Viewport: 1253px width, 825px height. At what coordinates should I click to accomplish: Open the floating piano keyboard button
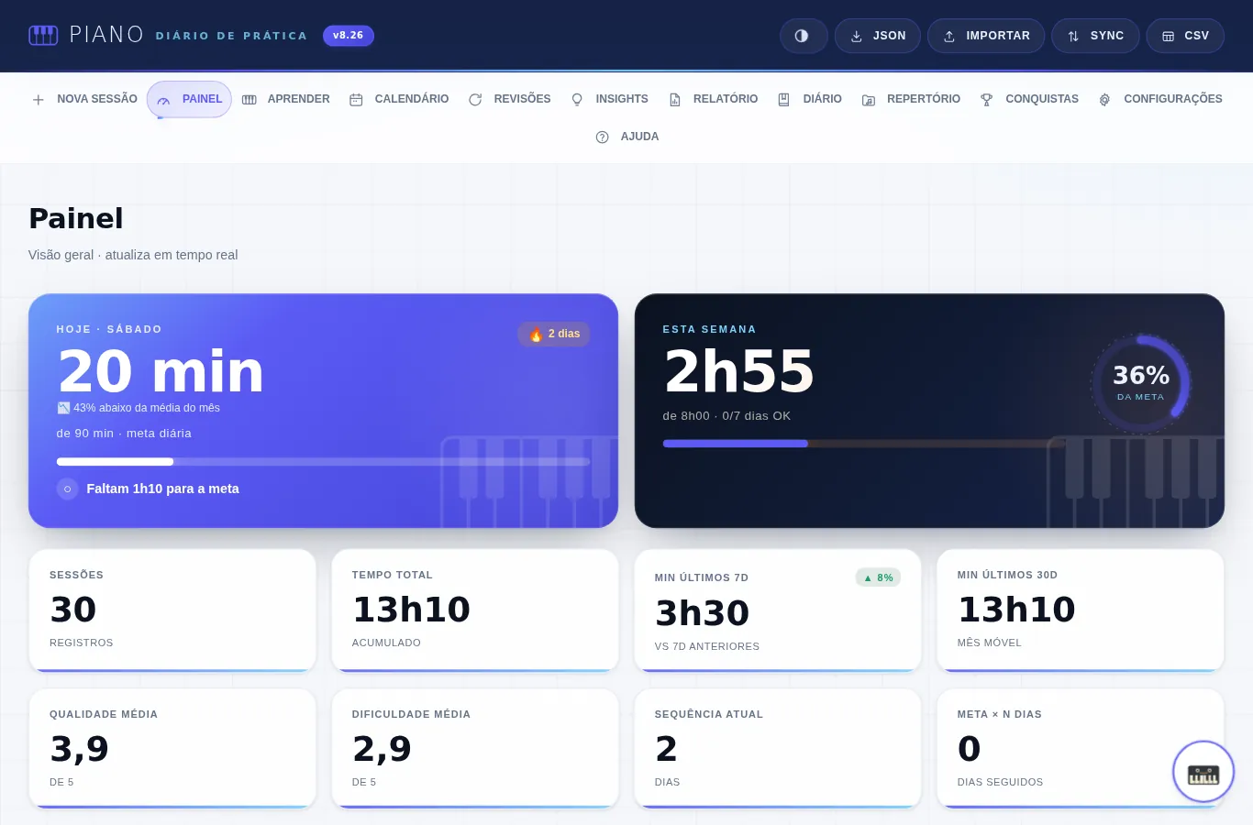[1203, 772]
